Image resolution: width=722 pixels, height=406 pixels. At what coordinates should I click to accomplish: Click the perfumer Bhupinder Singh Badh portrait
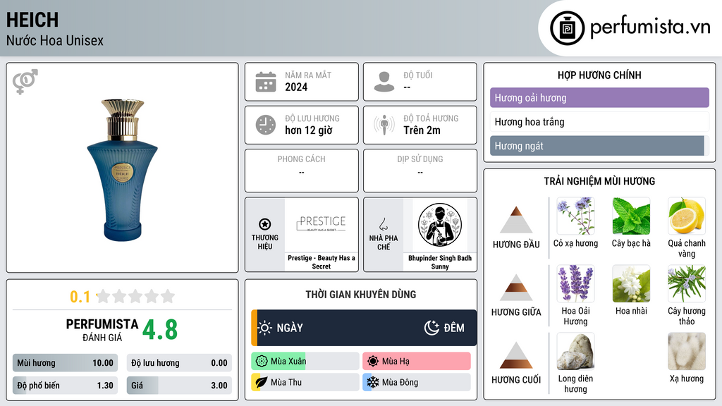click(440, 225)
